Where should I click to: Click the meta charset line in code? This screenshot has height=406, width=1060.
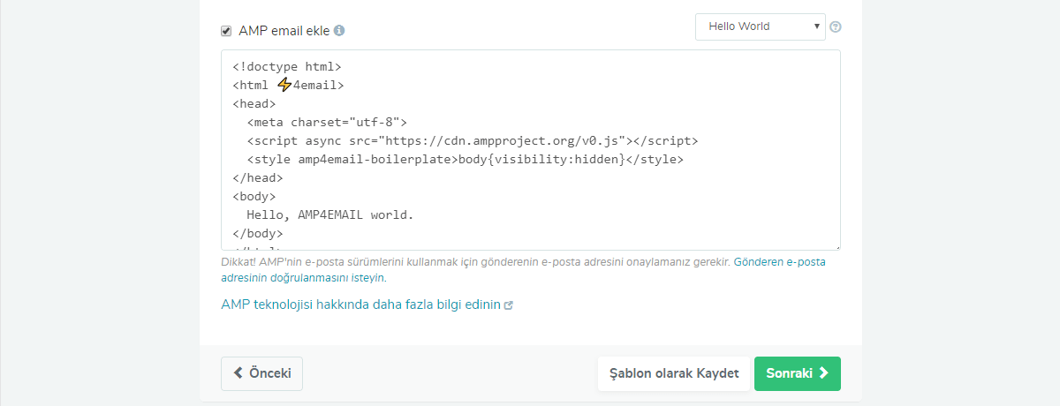(x=327, y=123)
